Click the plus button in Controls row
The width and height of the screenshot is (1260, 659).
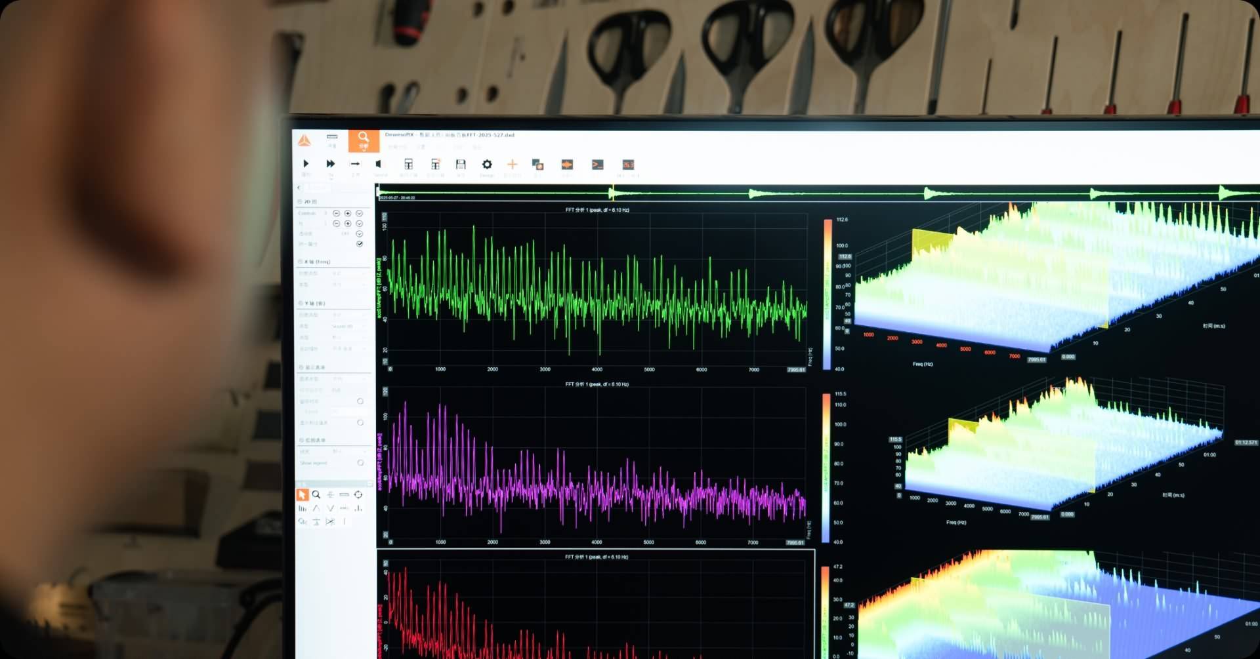point(348,214)
